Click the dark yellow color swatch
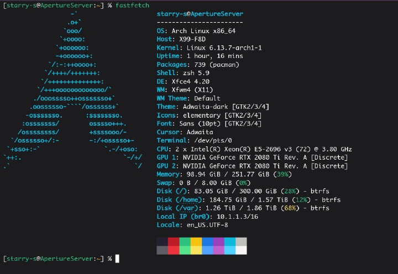The image size is (398, 274). click(x=196, y=242)
